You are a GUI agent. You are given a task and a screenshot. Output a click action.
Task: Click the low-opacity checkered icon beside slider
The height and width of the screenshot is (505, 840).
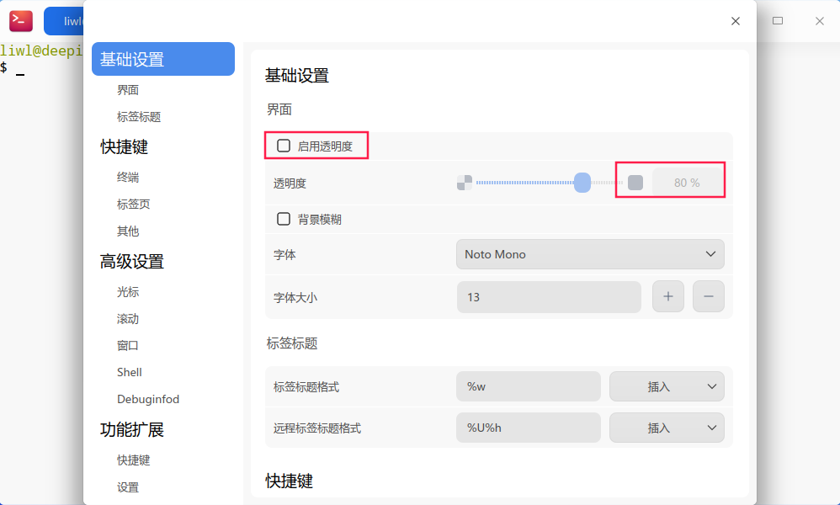pos(465,183)
